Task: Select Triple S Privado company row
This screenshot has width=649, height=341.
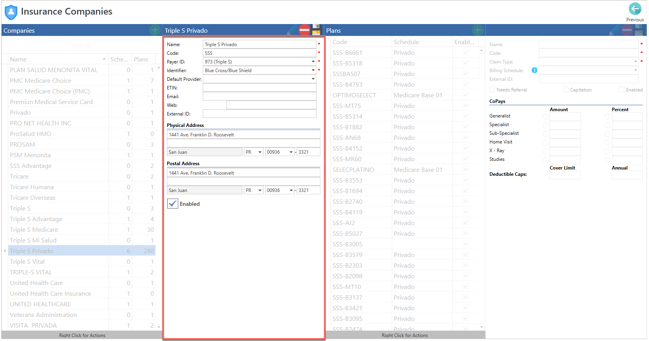Action: click(82, 251)
